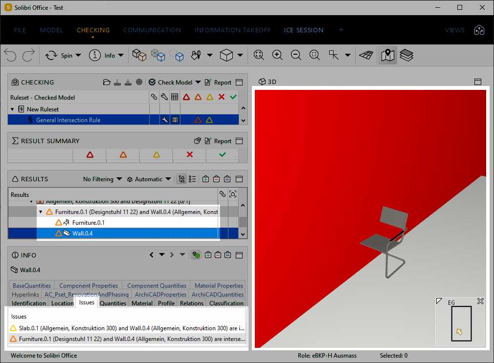The height and width of the screenshot is (363, 494).
Task: Add new layout with plus button
Action: 341,30
